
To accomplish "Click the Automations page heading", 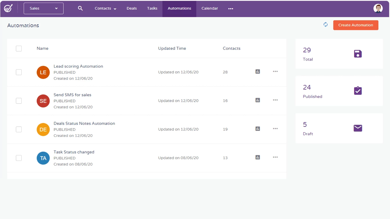I will (x=23, y=25).
